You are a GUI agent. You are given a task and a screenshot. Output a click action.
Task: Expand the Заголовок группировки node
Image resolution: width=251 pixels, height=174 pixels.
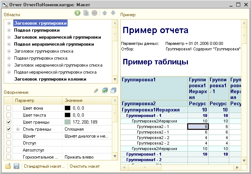click(9, 23)
